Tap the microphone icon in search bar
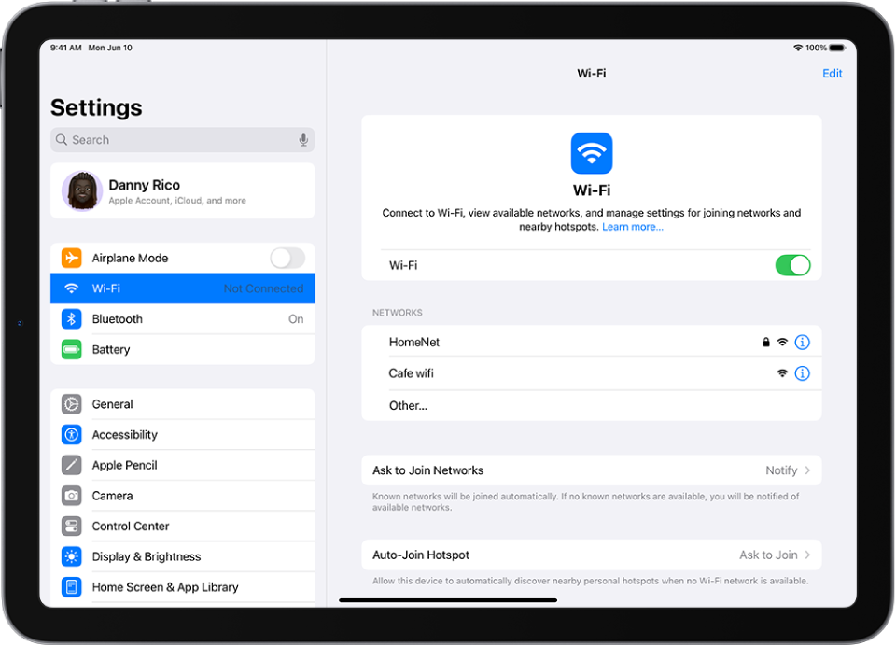896x646 pixels. pos(303,139)
